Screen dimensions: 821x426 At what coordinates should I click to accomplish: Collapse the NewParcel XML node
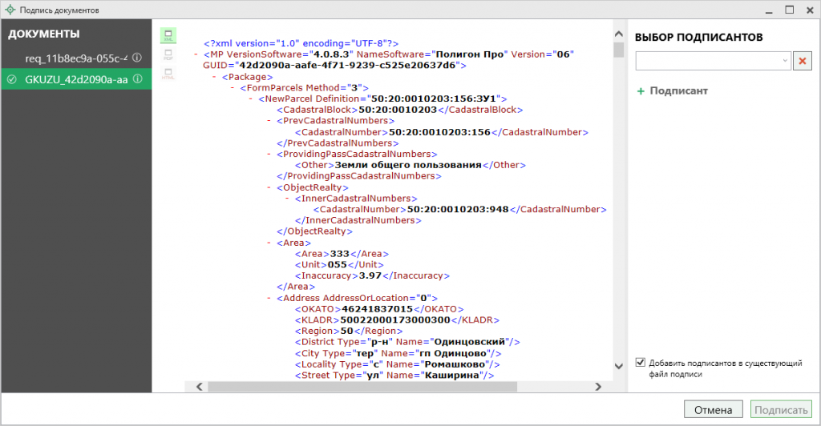pyautogui.click(x=251, y=98)
